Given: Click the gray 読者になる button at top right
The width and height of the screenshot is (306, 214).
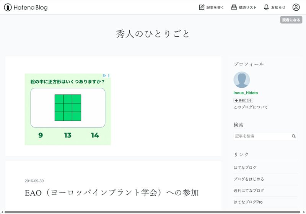Looking at the screenshot, I should pos(291,20).
